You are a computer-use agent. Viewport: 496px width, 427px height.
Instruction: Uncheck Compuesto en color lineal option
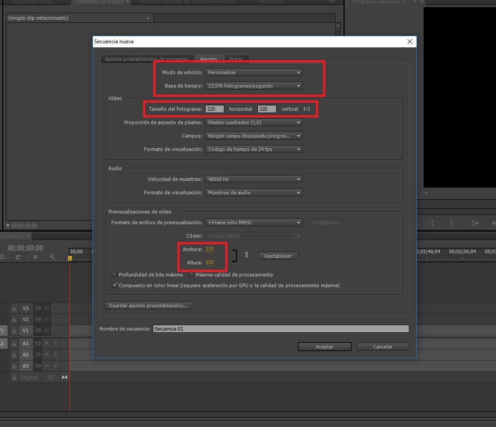coord(114,285)
